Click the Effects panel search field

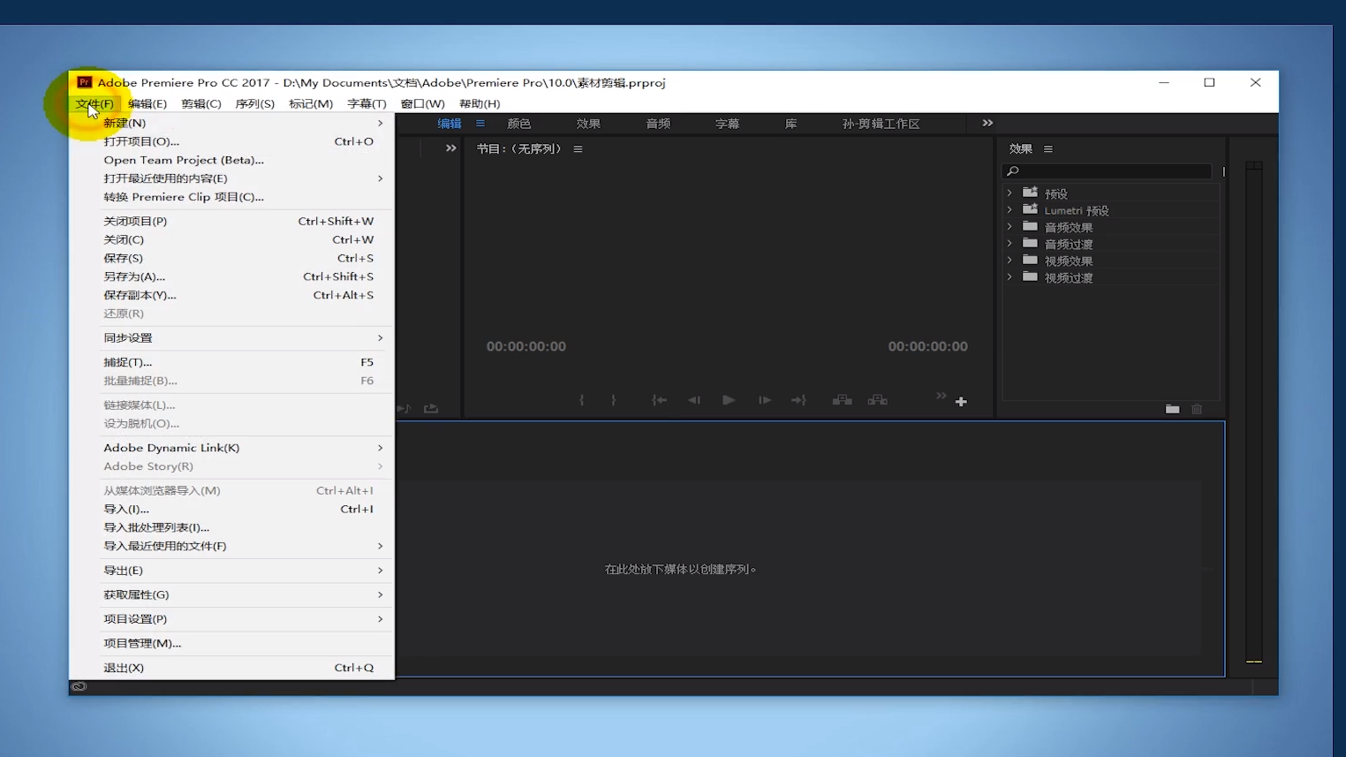(1108, 171)
